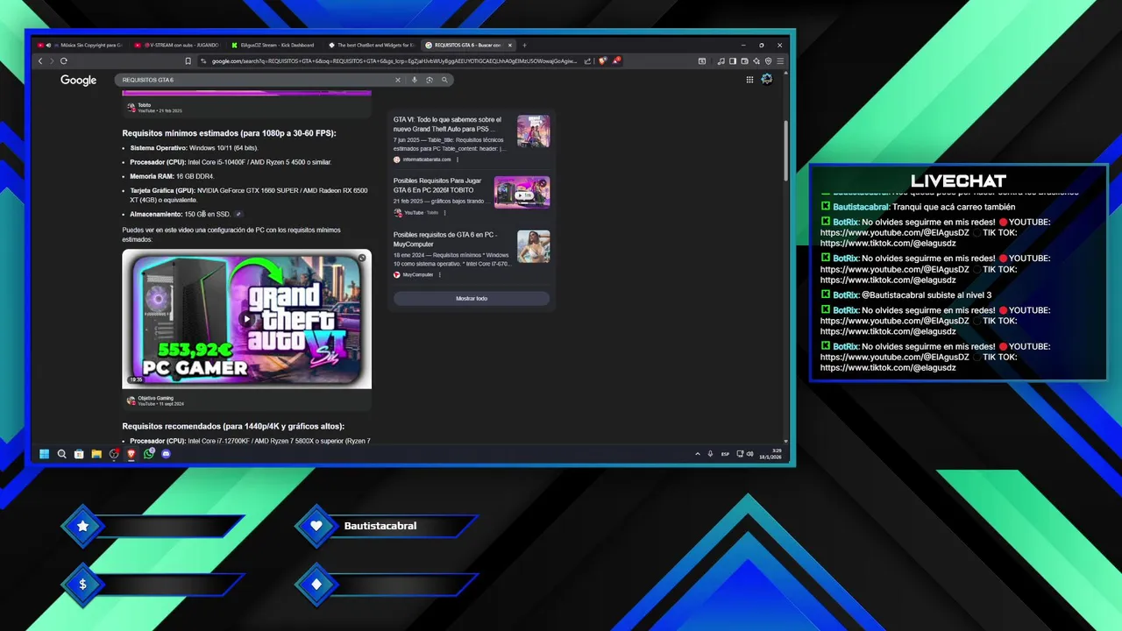Click the diamond overlay icon
The width and height of the screenshot is (1122, 631).
pos(316,585)
